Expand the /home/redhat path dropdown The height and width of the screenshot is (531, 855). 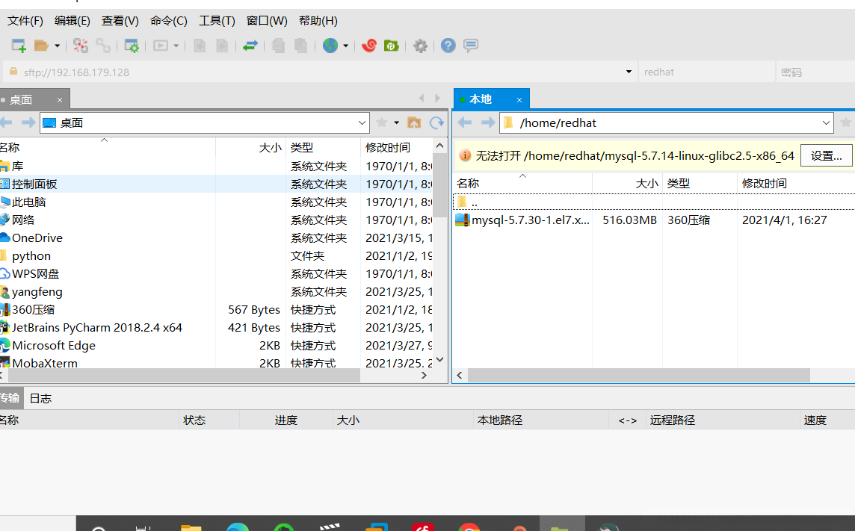826,123
